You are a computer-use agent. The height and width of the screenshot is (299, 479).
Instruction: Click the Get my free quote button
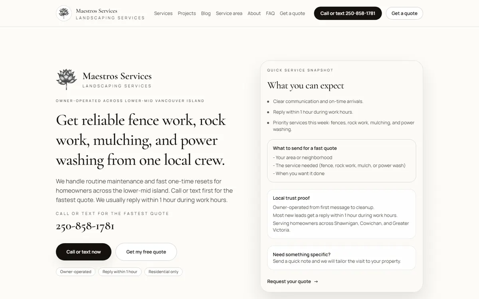pos(146,252)
